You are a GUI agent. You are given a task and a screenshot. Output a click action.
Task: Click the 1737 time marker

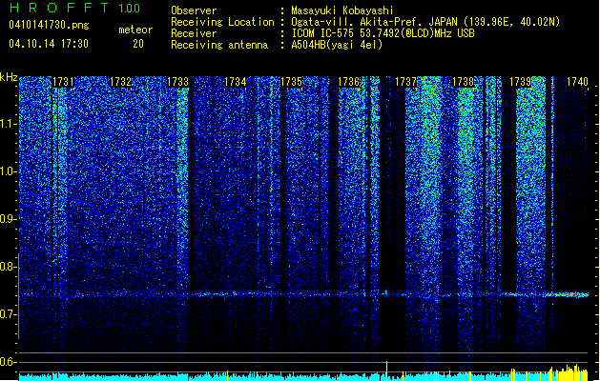point(405,82)
